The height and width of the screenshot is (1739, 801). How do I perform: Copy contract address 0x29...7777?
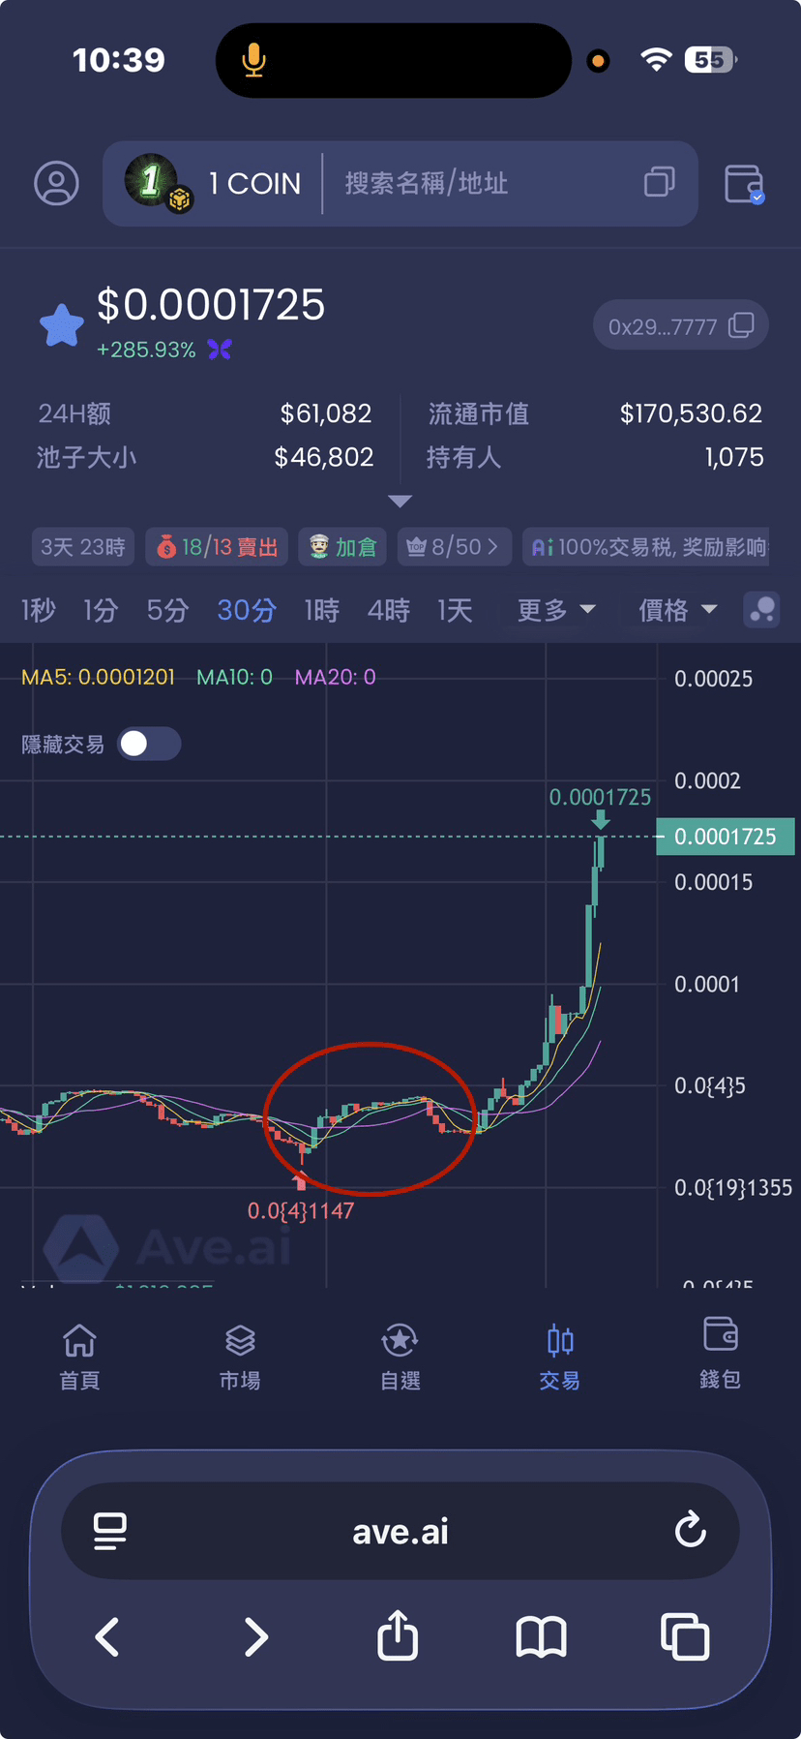click(681, 326)
